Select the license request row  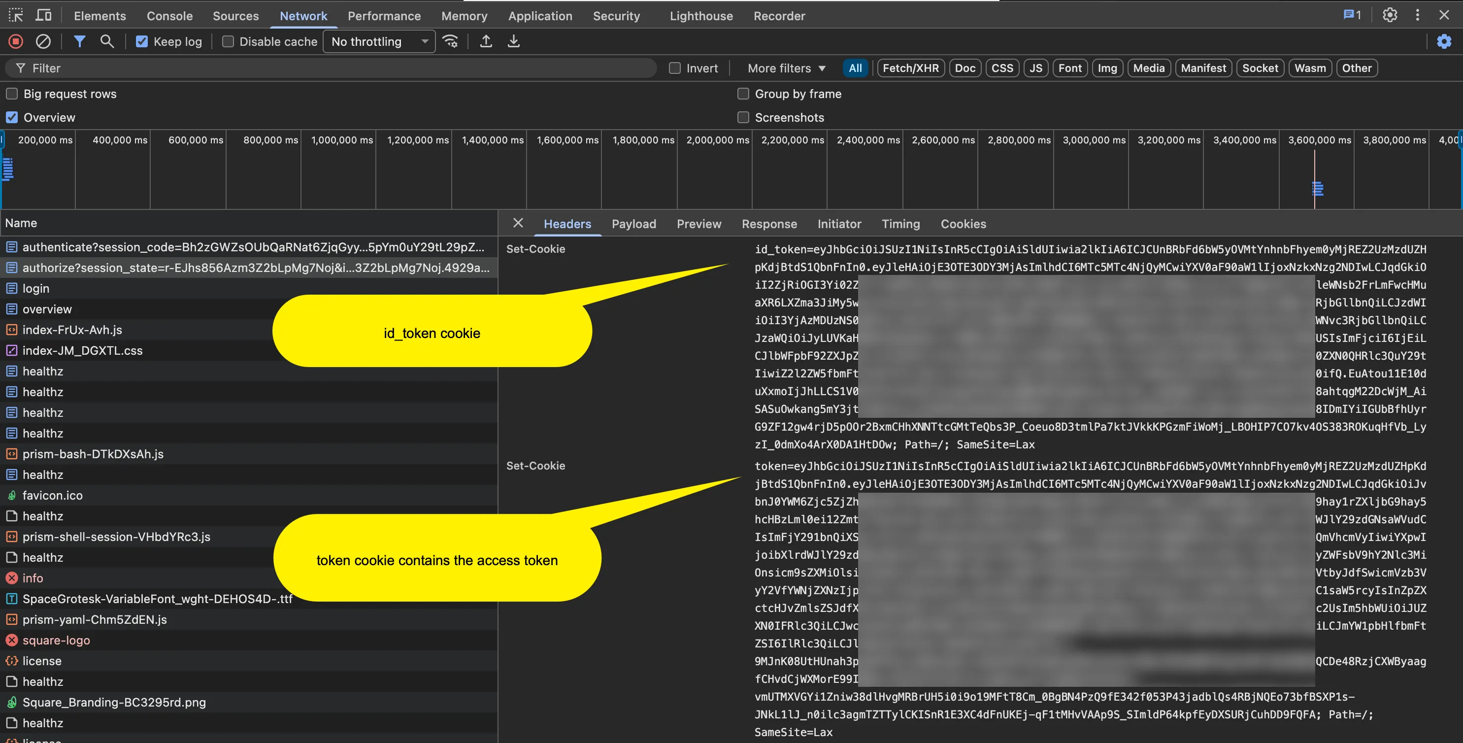coord(249,661)
